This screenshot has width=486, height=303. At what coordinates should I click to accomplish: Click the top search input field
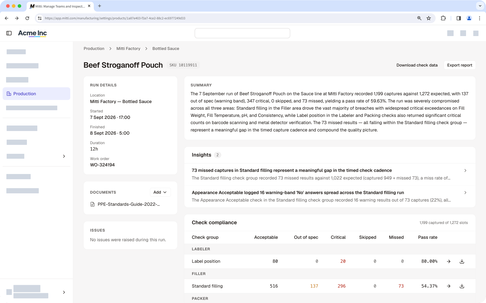pos(242,33)
